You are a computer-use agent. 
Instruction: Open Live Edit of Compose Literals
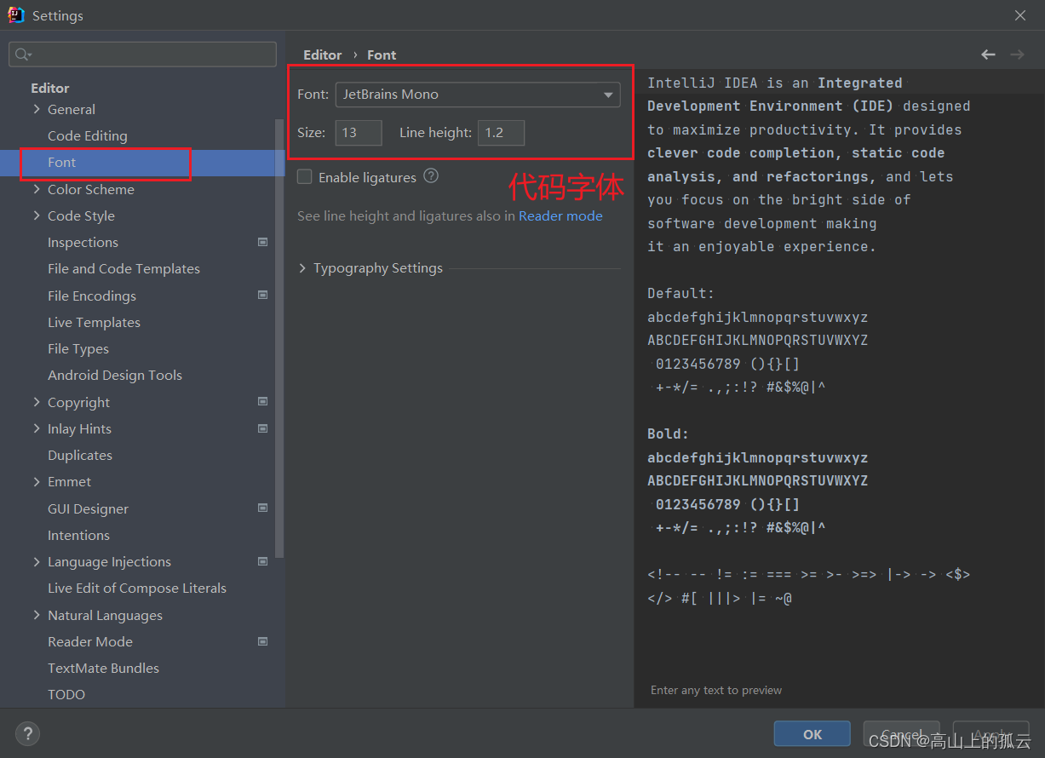(x=137, y=588)
